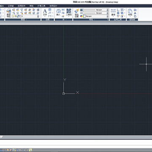Click the layer state icon below Layer Properties
This screenshot has height=152, width=152.
(x=9, y=15)
